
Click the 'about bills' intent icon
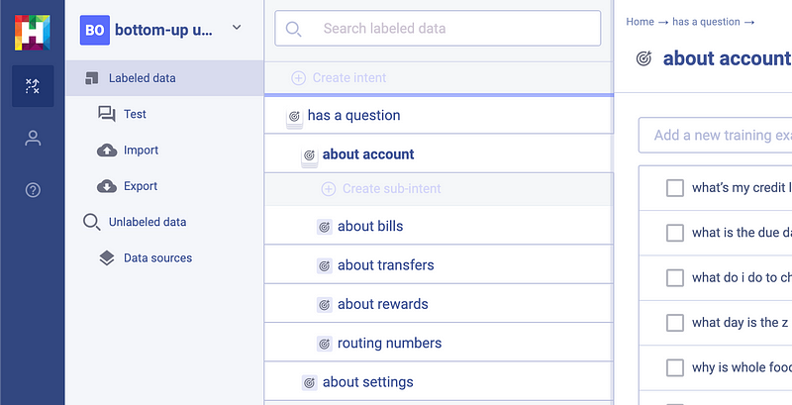pyautogui.click(x=324, y=227)
